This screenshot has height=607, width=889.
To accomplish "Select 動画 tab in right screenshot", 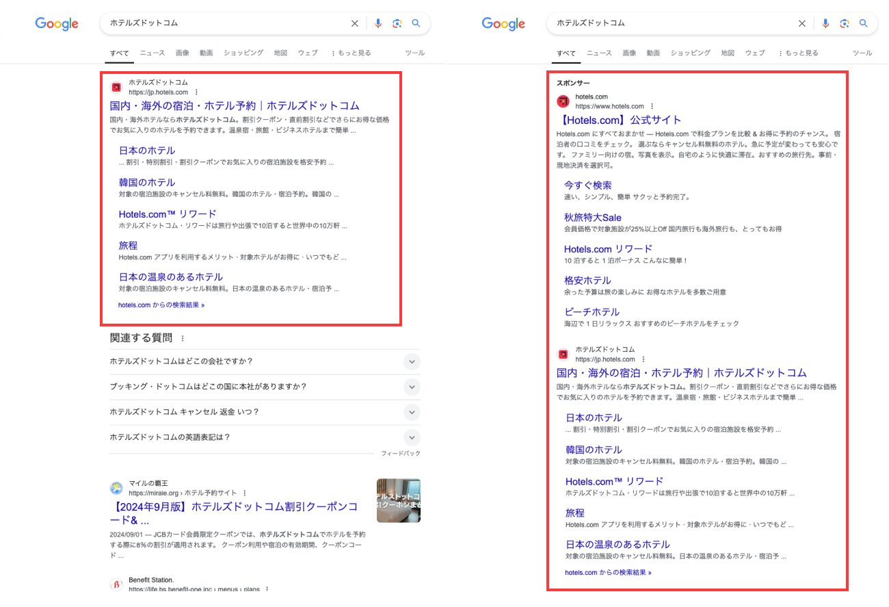I will point(653,53).
